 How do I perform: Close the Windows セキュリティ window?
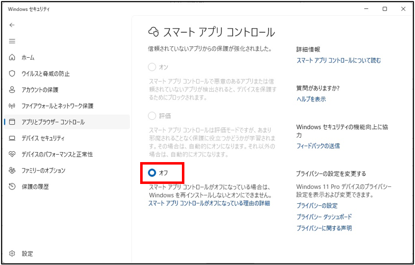click(x=404, y=9)
